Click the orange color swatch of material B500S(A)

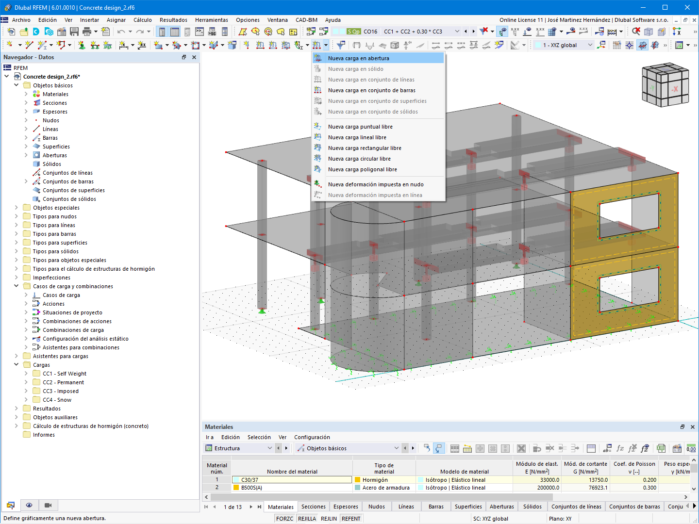coord(236,488)
